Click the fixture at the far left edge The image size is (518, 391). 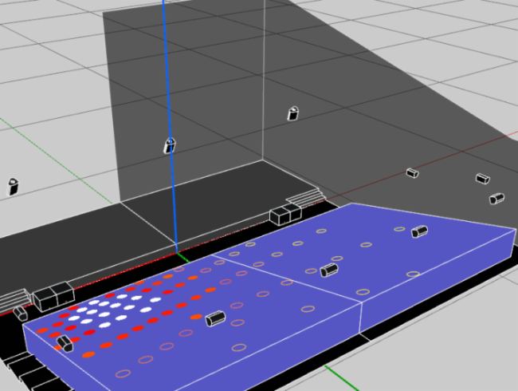(14, 187)
